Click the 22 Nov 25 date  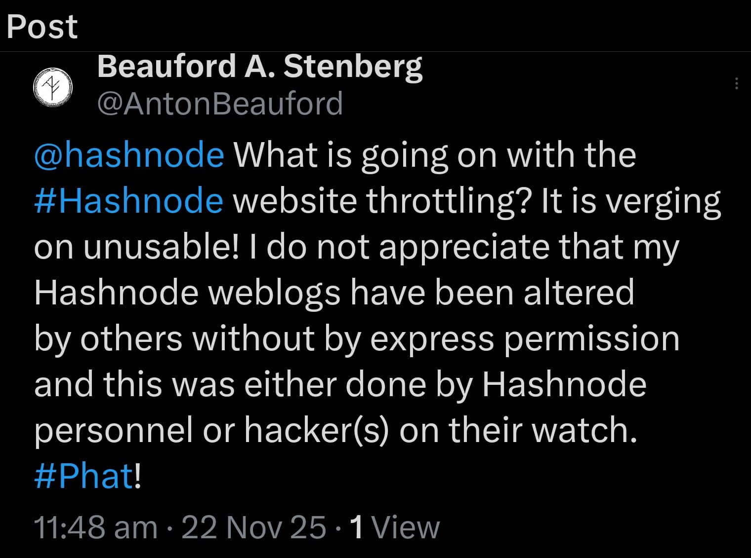pyautogui.click(x=254, y=527)
